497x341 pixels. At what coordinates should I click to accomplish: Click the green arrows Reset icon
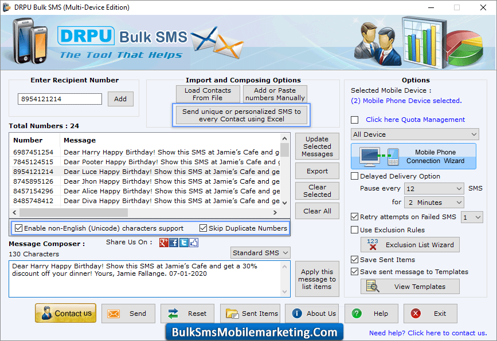173,314
